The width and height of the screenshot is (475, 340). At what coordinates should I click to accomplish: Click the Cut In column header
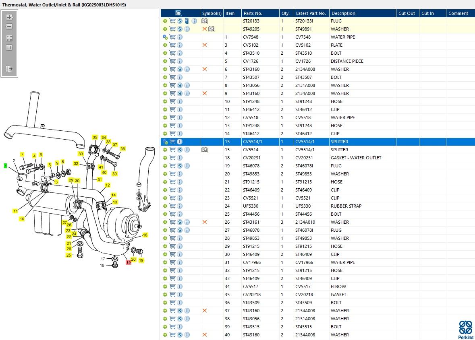point(433,13)
